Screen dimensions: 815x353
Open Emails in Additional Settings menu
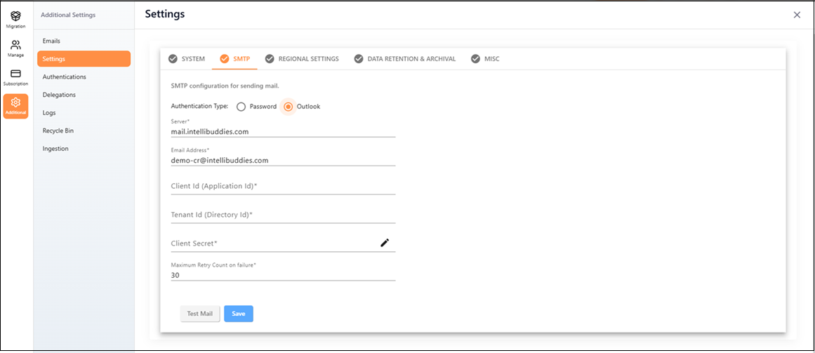[51, 41]
